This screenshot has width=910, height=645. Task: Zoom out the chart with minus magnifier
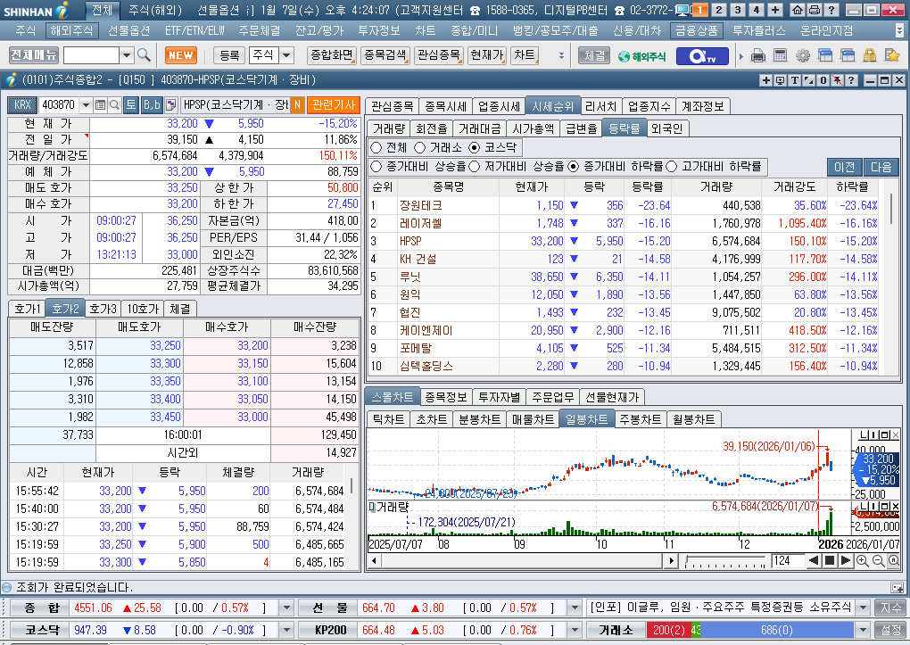[878, 561]
